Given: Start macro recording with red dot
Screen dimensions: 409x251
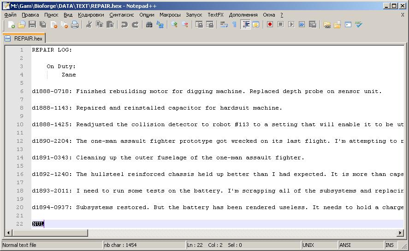Looking at the screenshot, I should coord(270,25).
